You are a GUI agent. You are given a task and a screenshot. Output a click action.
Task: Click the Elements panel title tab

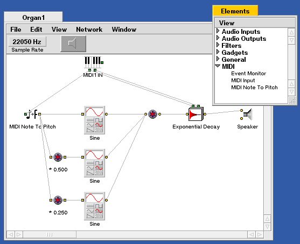click(235, 11)
